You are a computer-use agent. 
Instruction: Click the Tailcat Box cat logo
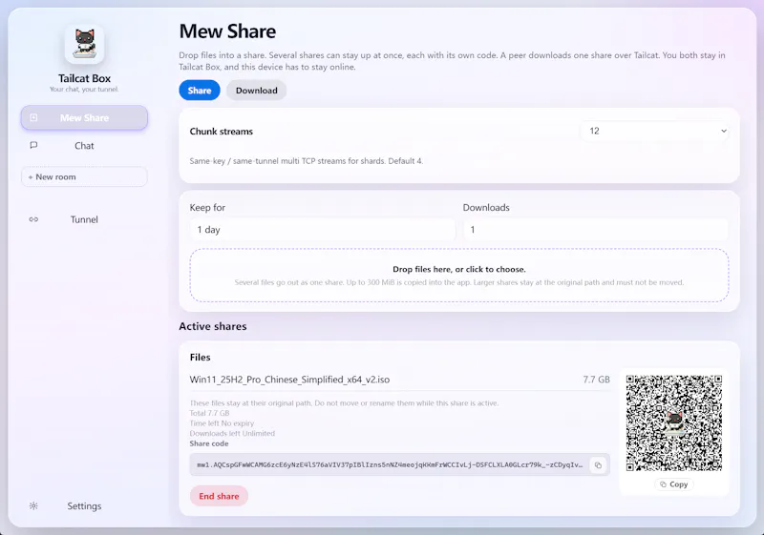[x=84, y=44]
